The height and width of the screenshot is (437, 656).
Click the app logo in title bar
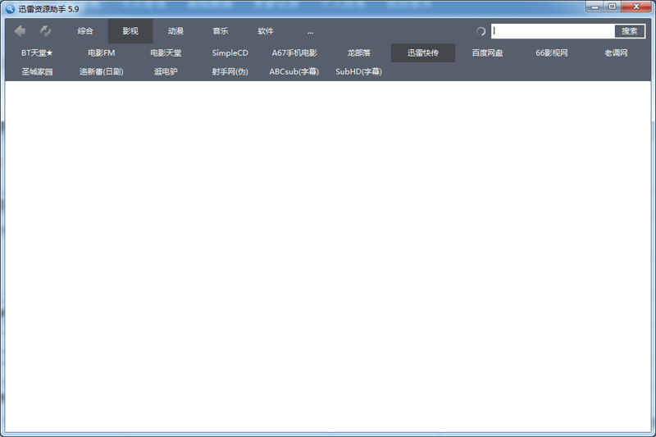(x=10, y=9)
